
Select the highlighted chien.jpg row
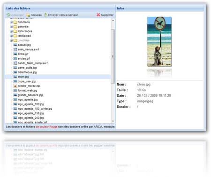click(58, 77)
